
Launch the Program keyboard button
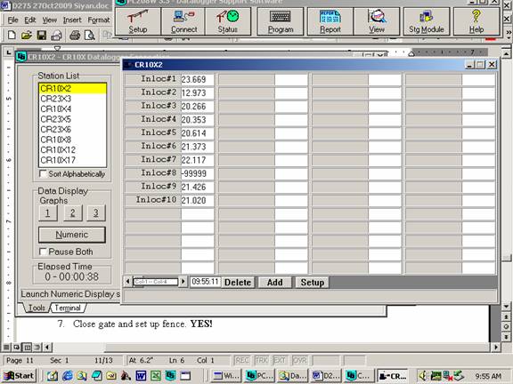(281, 21)
